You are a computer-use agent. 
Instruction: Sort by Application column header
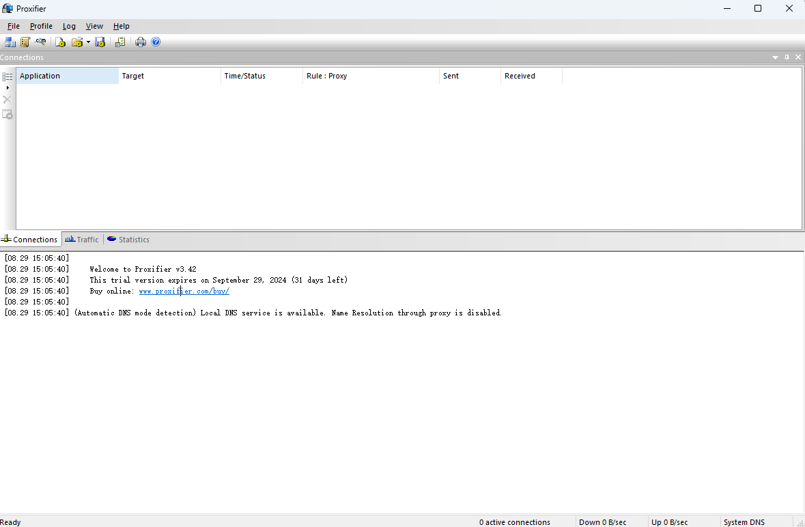(x=68, y=76)
